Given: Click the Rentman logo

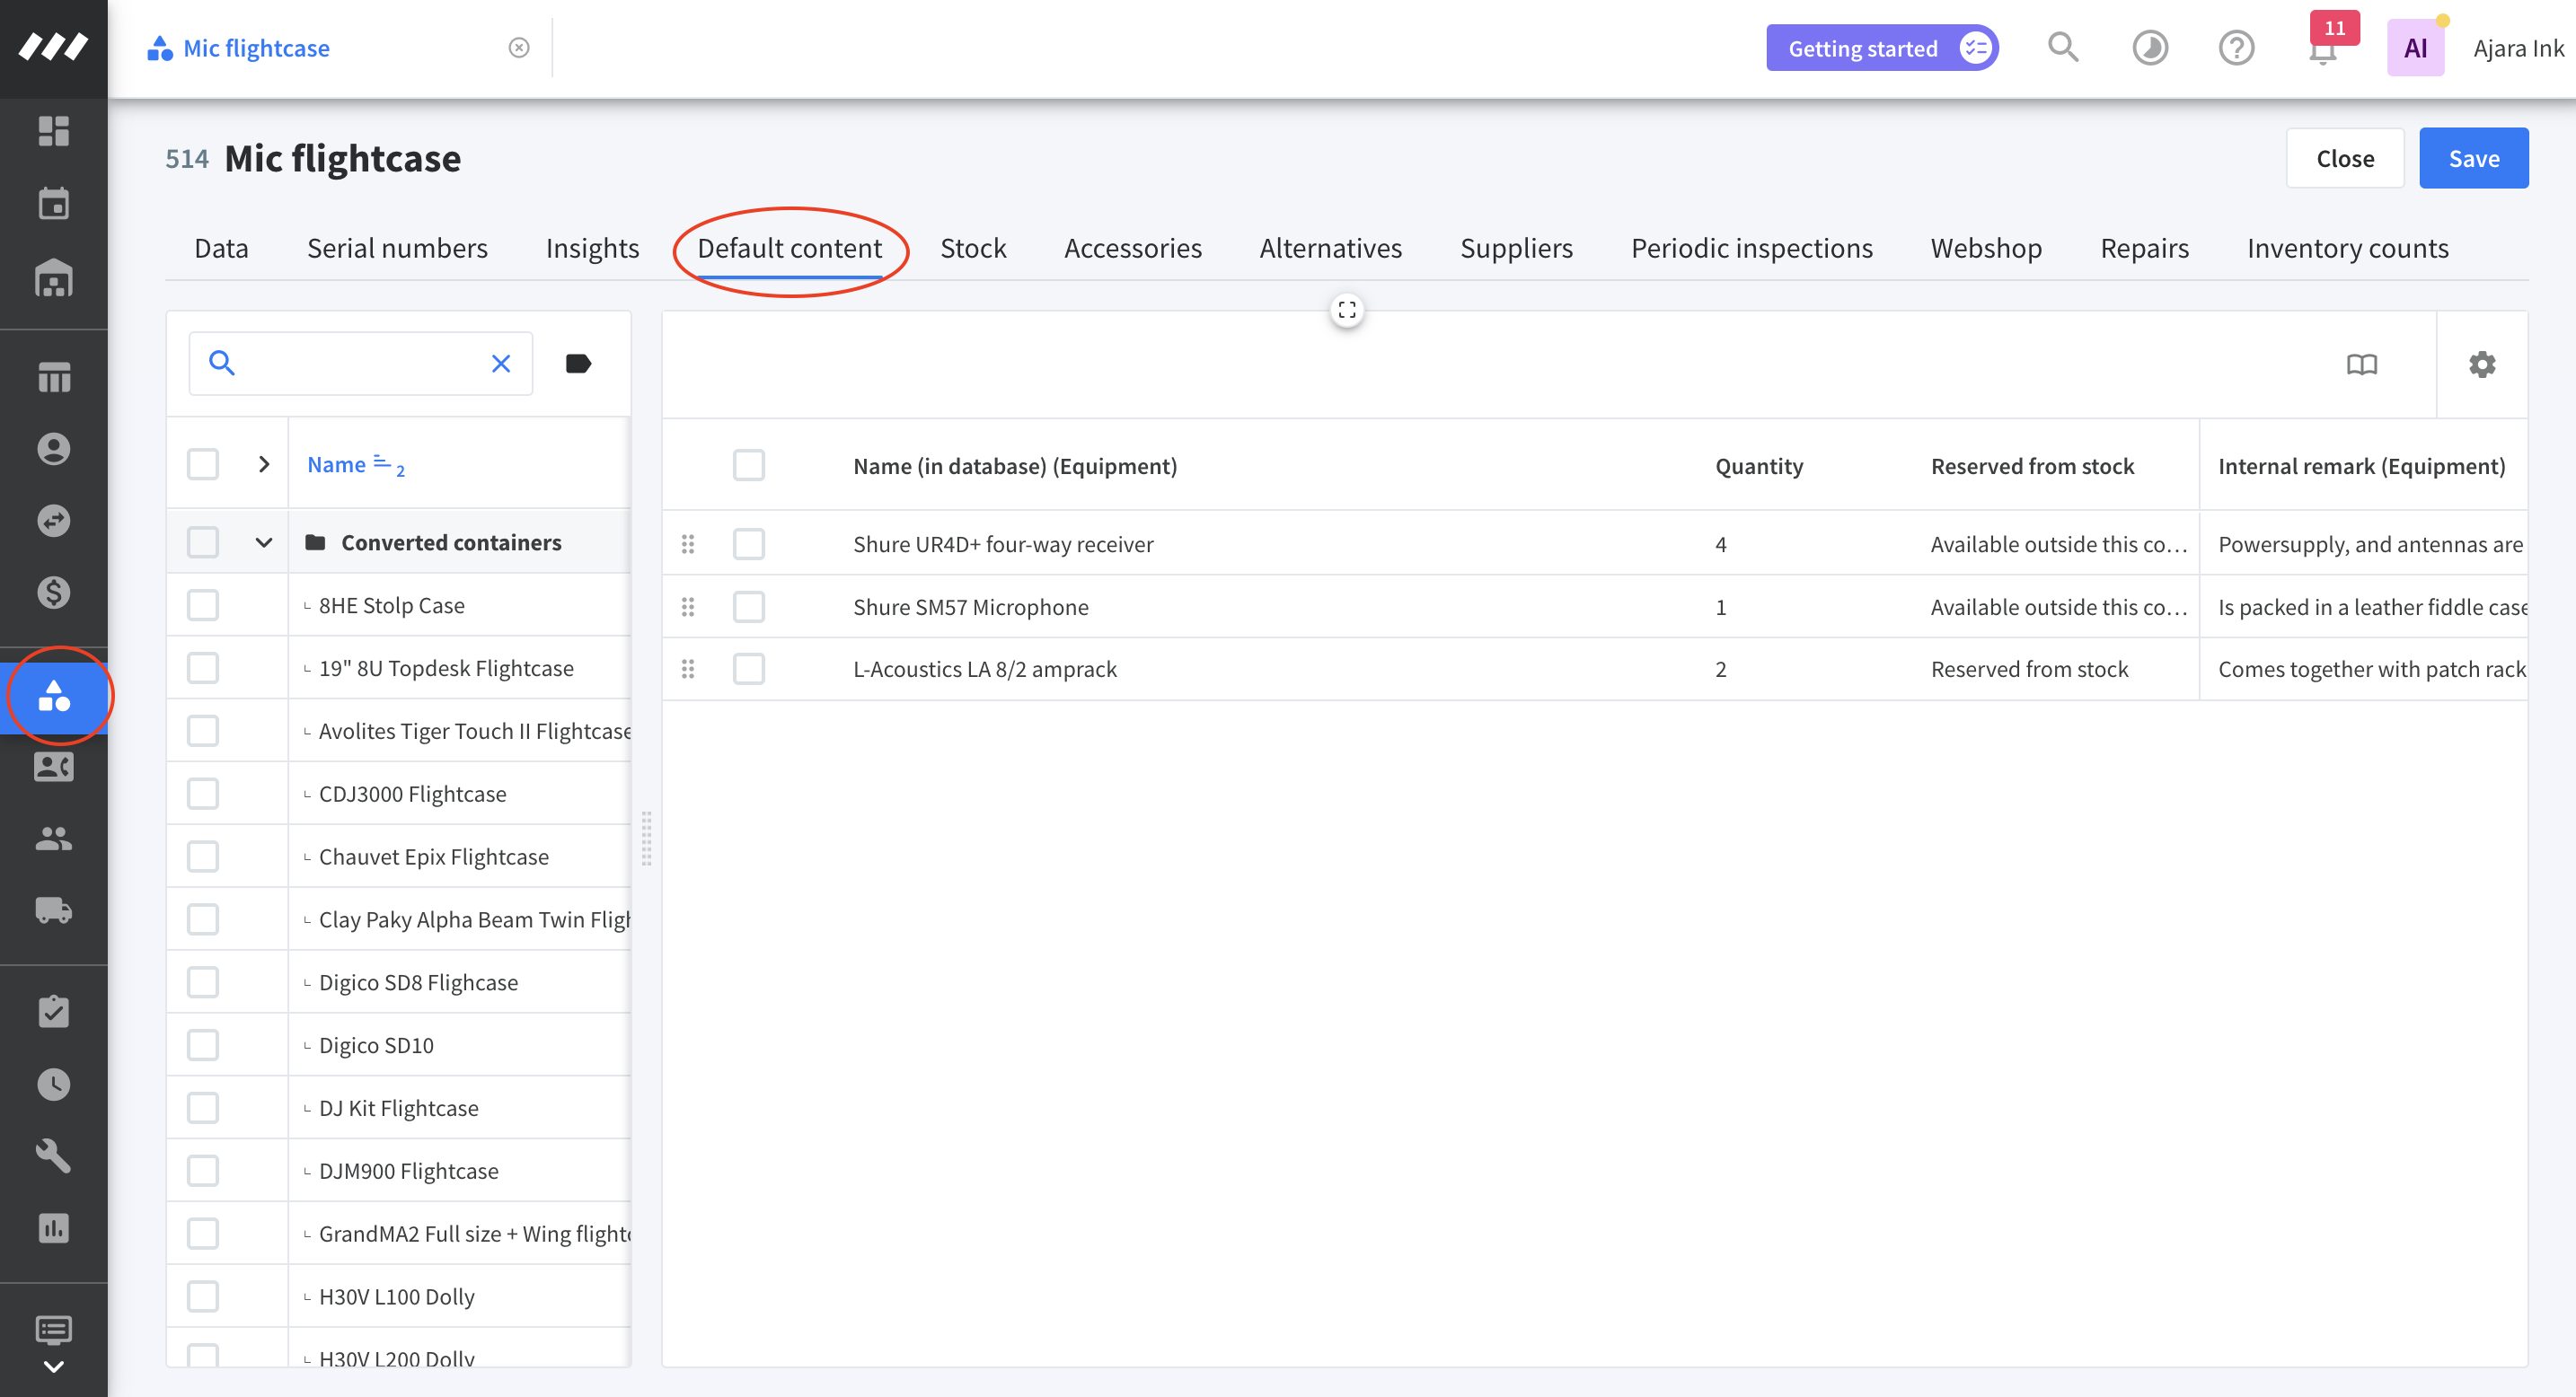Looking at the screenshot, I should pos(54,47).
